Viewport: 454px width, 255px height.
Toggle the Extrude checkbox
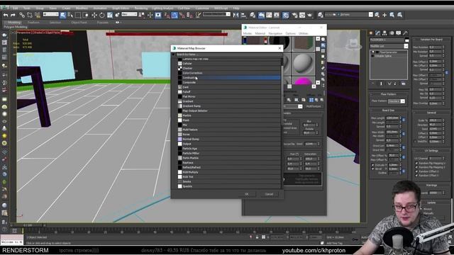373,165
